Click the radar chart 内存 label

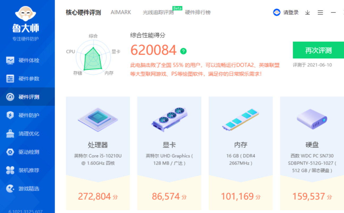click(109, 73)
